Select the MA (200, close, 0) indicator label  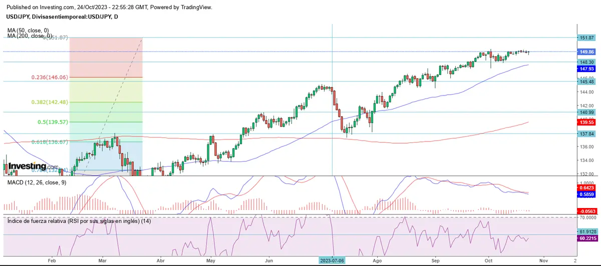point(29,36)
